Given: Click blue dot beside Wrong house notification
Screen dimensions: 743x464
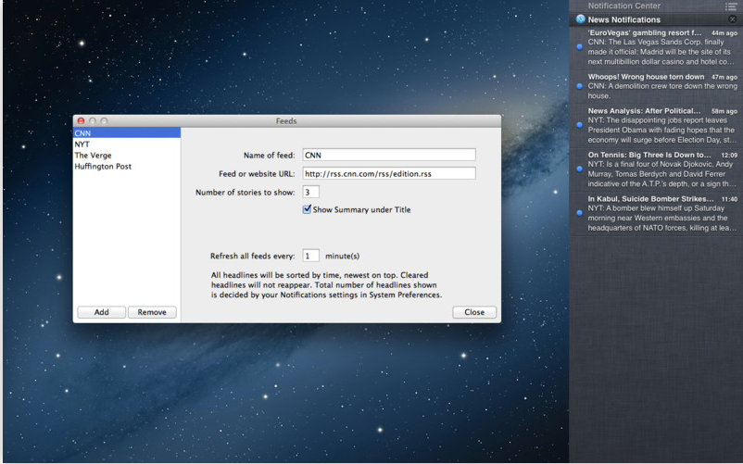Looking at the screenshot, I should tap(580, 86).
